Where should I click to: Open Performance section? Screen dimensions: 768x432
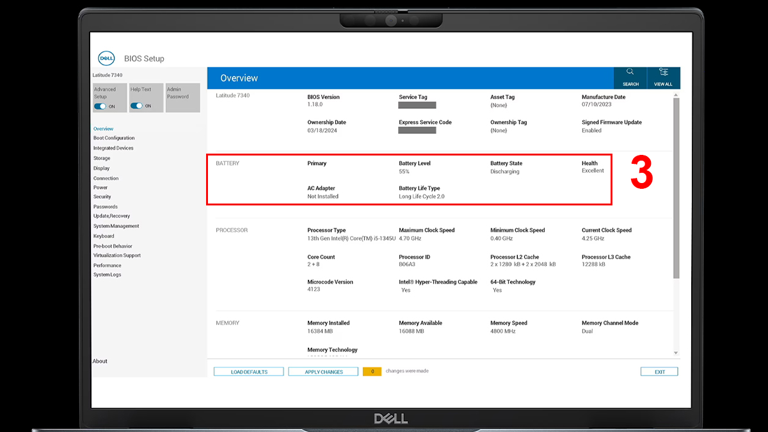[107, 265]
